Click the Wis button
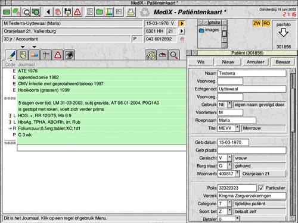Image resolution: width=298 pixels, height=223 pixels. [201, 62]
